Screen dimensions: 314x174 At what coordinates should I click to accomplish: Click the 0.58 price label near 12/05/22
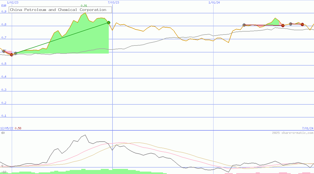click(17, 128)
